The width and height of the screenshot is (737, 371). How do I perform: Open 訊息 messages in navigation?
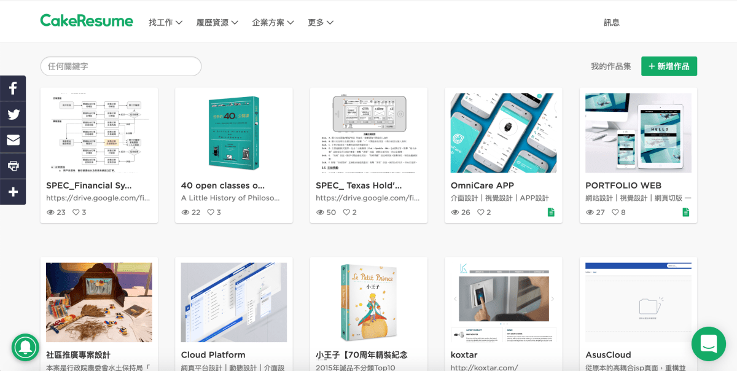coord(612,23)
